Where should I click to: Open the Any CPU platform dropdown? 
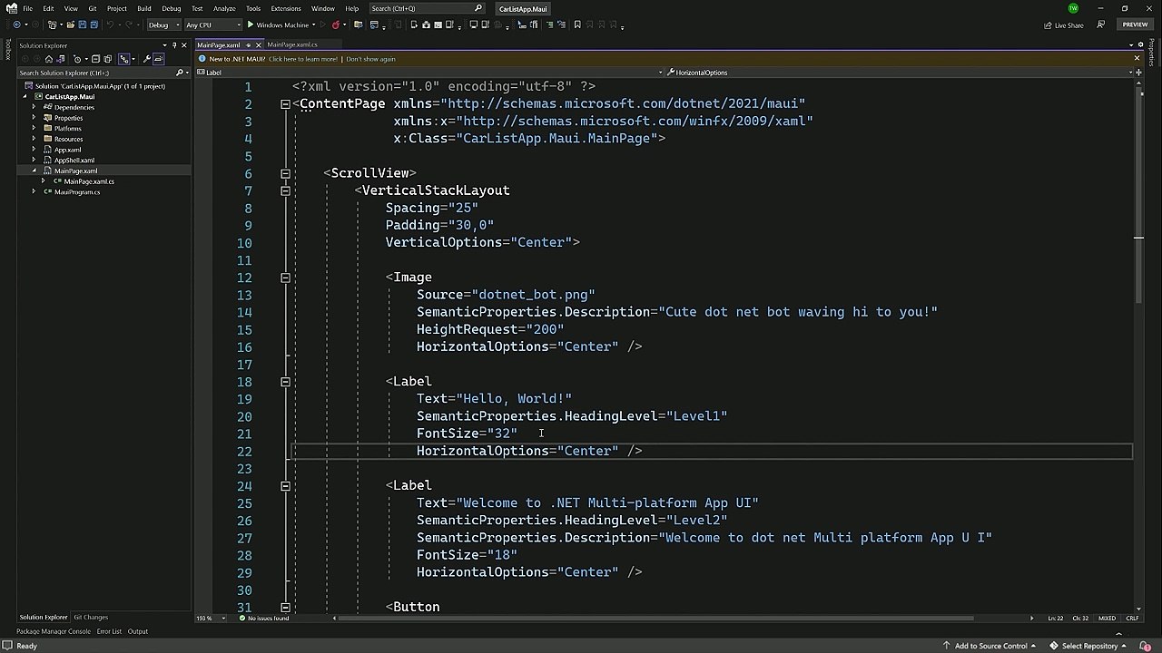[x=213, y=25]
